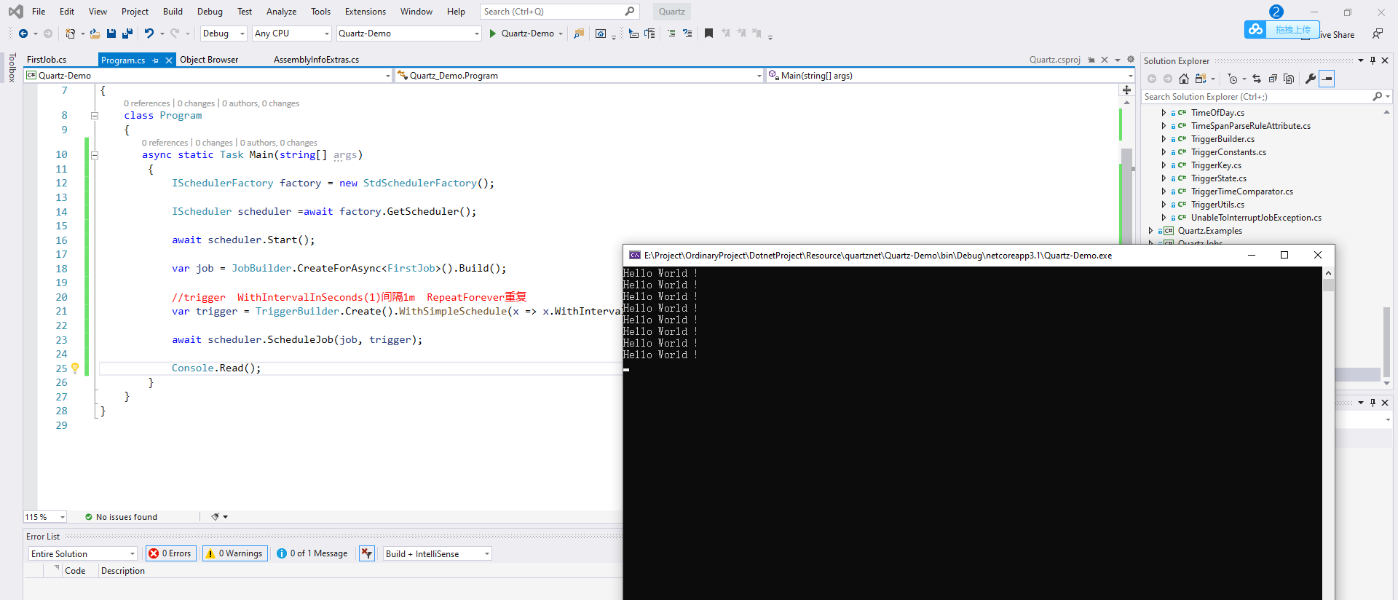Expand the Quartz.Examples project node

[x=1150, y=231]
